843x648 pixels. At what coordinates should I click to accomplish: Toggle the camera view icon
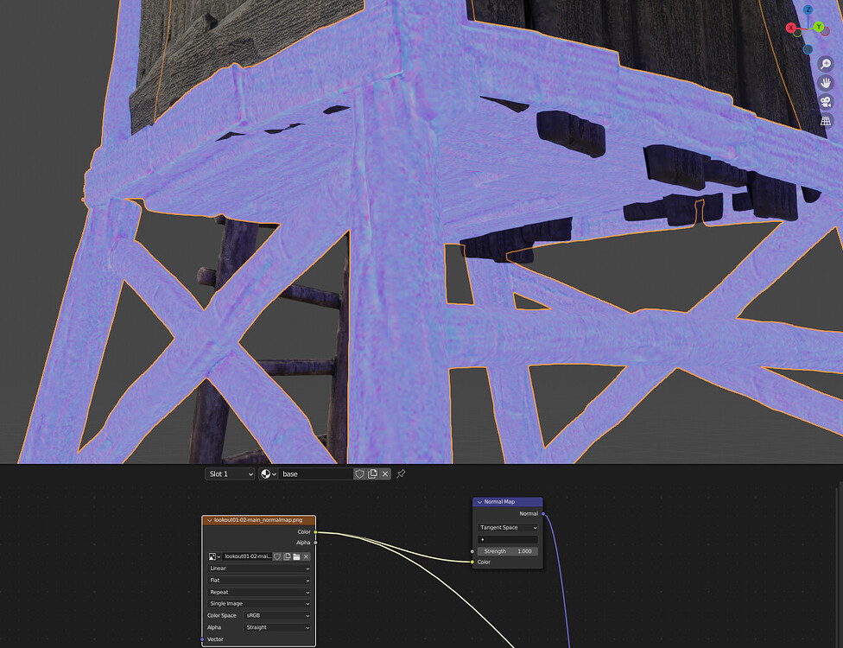[x=826, y=102]
